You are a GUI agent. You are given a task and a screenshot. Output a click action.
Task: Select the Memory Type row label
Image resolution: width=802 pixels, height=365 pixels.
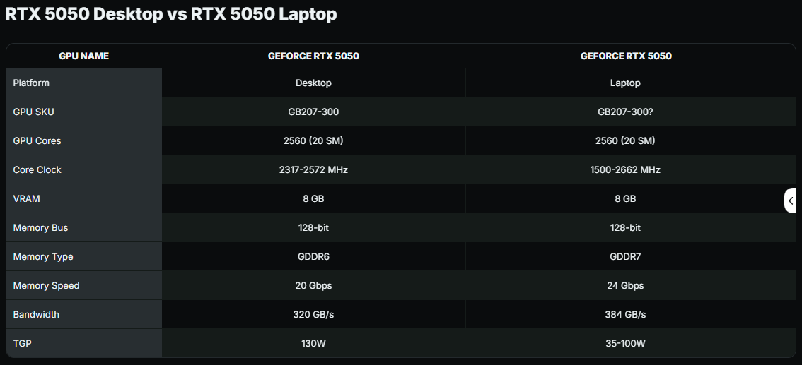[42, 256]
